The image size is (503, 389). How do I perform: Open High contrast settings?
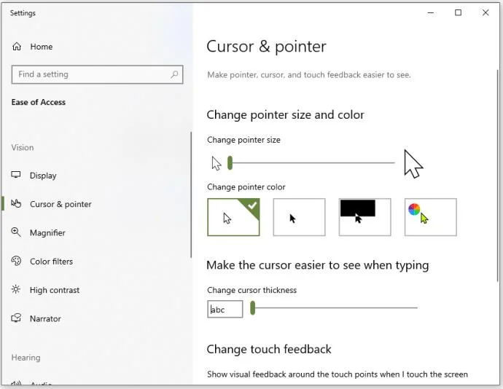pyautogui.click(x=55, y=290)
